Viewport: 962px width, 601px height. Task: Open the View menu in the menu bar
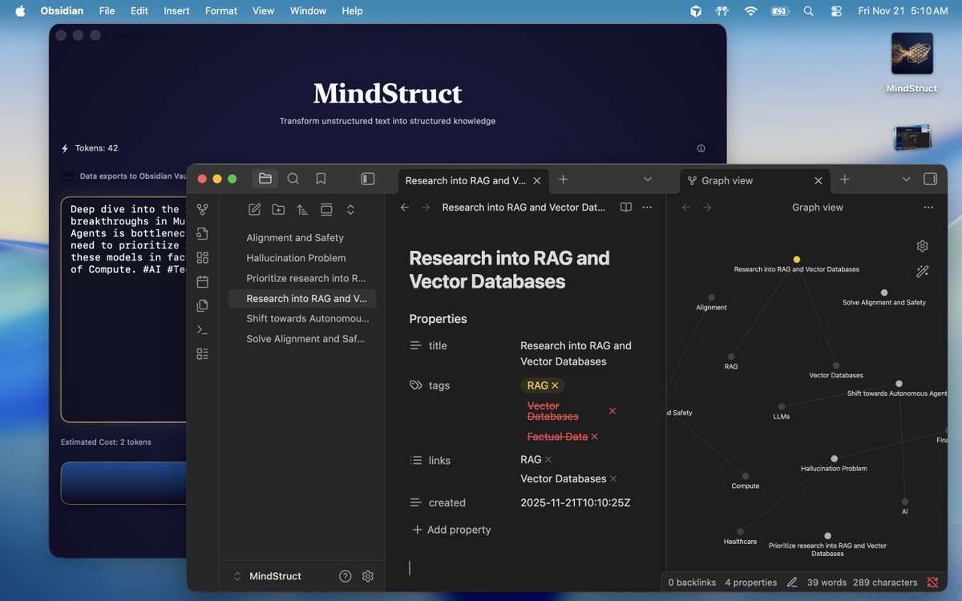tap(262, 10)
